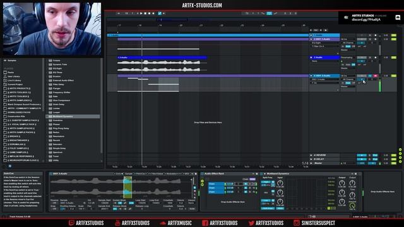
Task: Click the Multiband Dynamics Time knob
Action: (x=352, y=195)
